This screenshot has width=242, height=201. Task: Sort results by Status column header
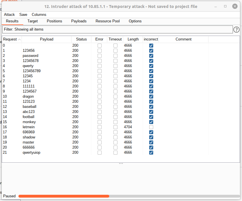pyautogui.click(x=81, y=39)
